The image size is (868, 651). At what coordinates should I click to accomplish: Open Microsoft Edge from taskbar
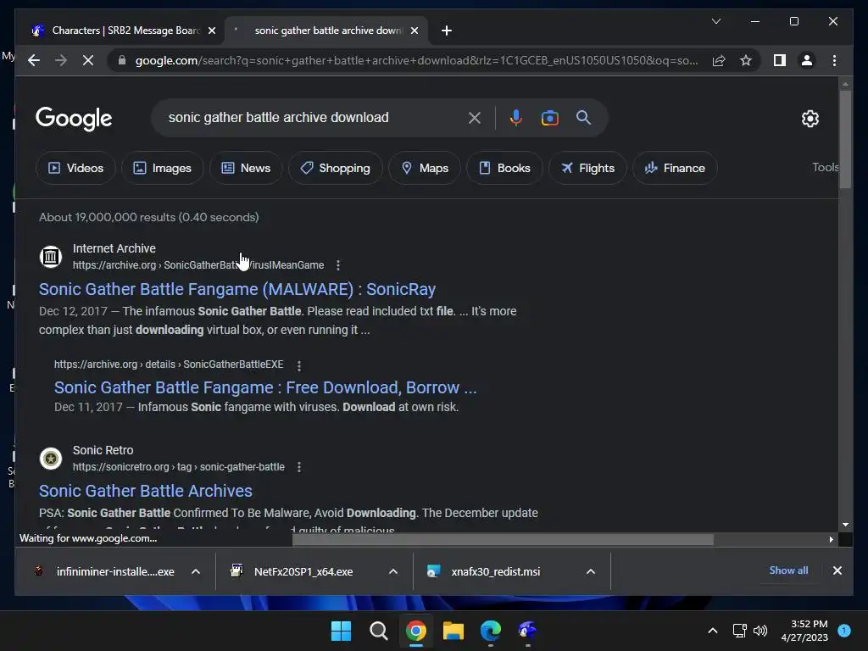491,631
